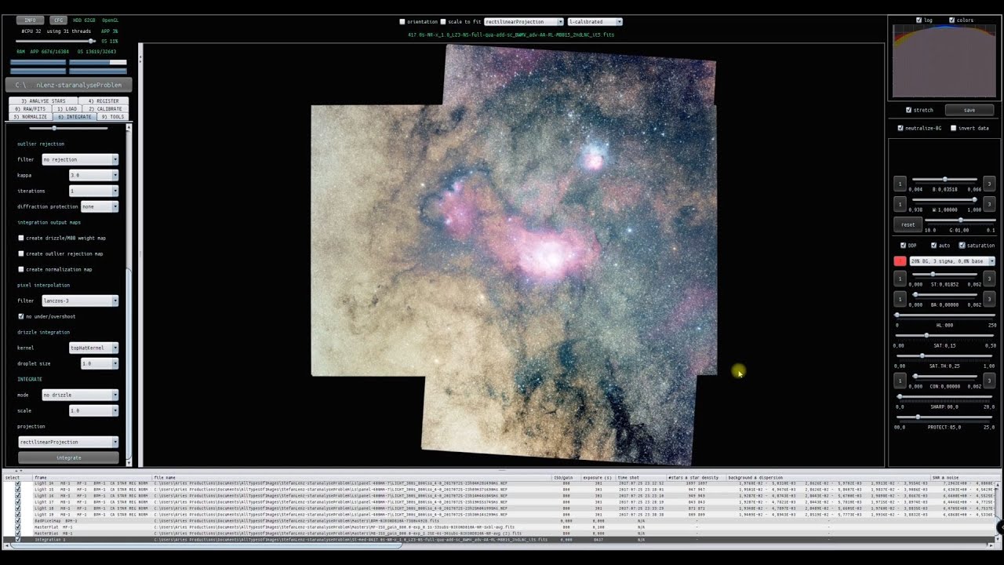Switch to the 3) ANALYSE STARS tab
Viewport: 1004px width, 565px height.
(43, 100)
